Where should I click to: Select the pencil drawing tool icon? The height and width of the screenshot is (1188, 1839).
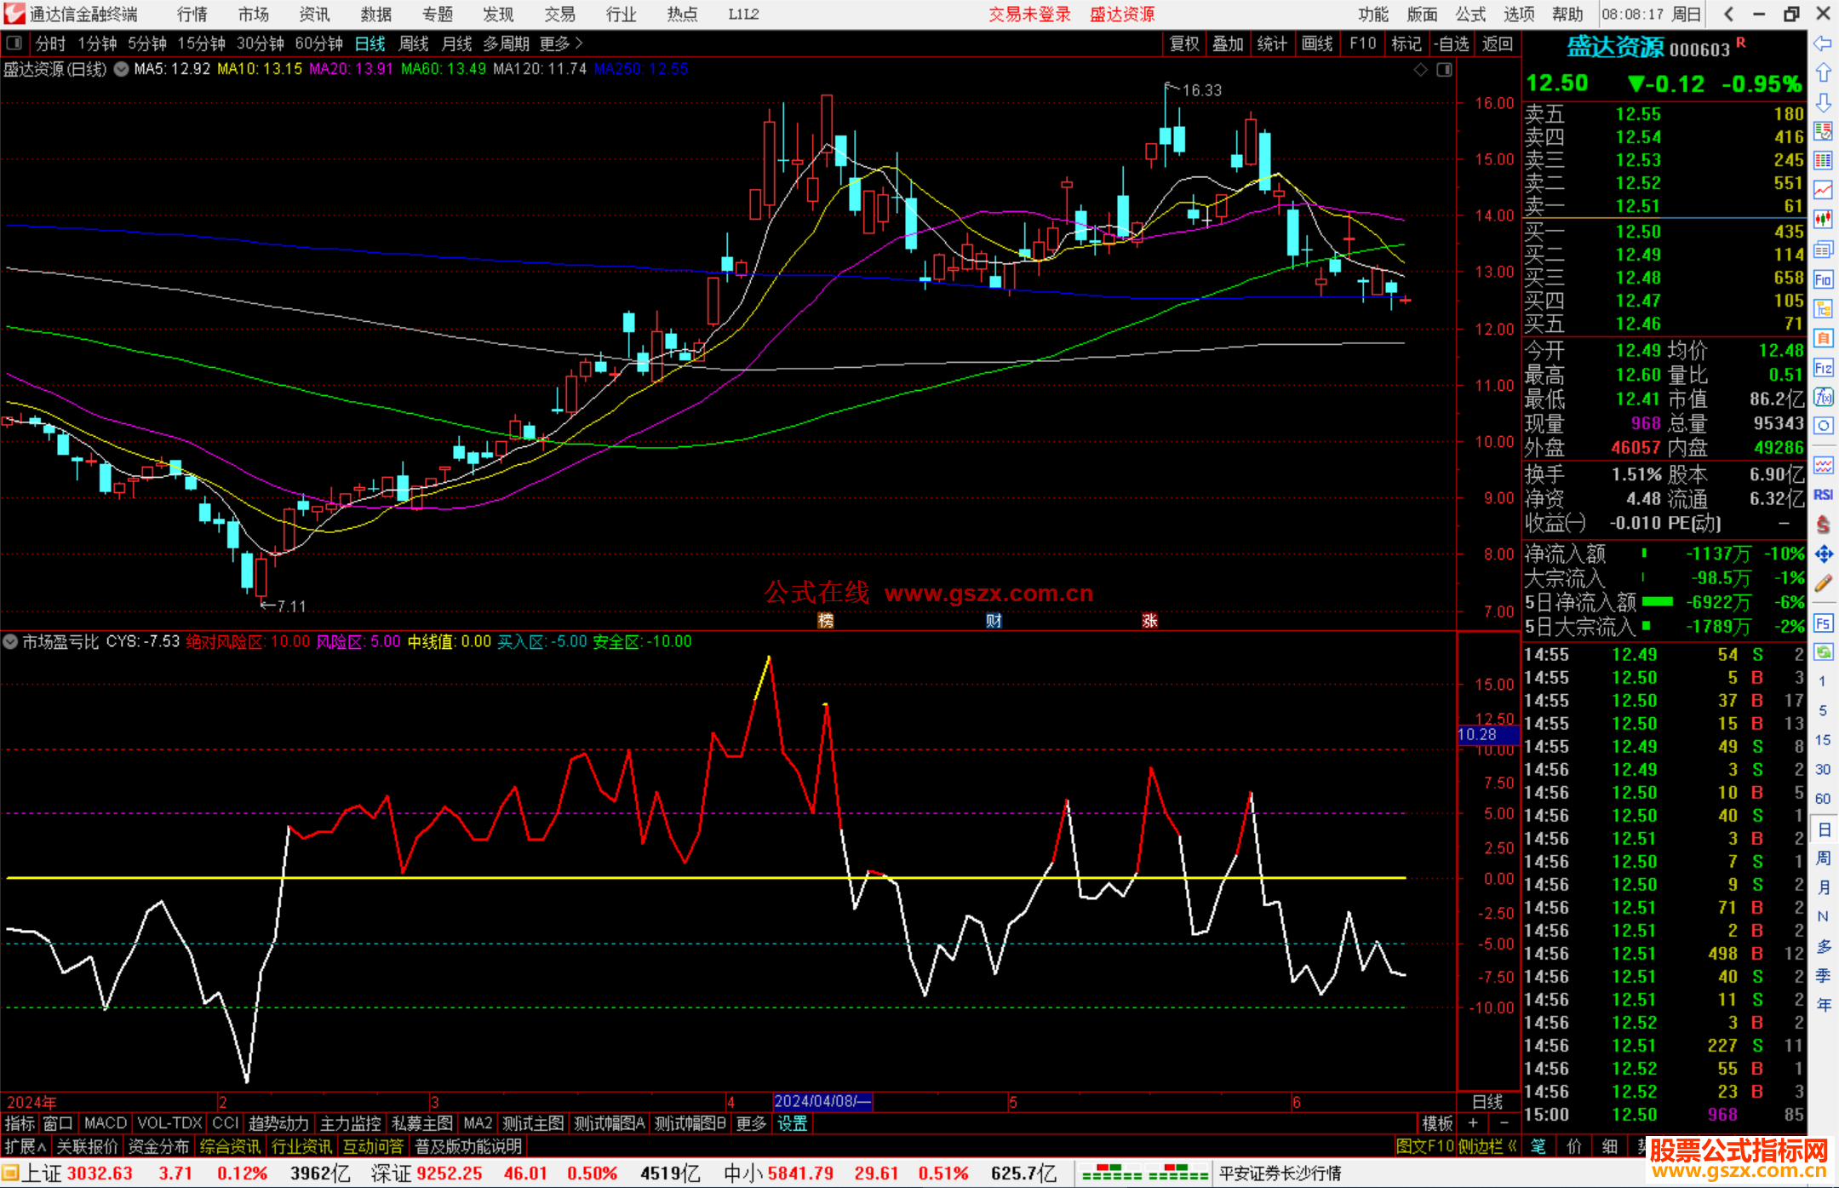click(1823, 584)
